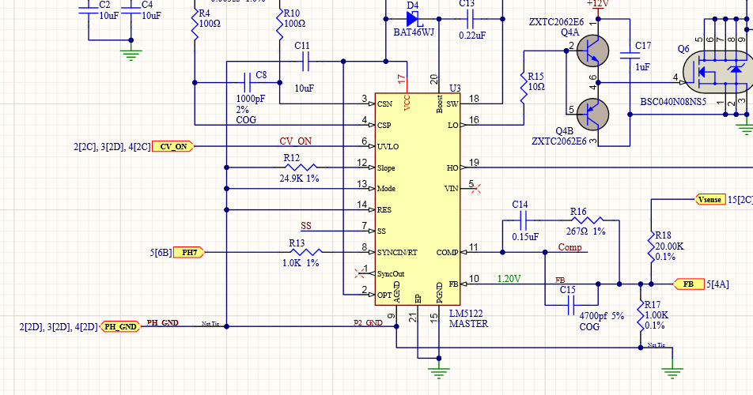Click cross-reference '2[2C], 3[2D], 4[2C]'

pos(112,147)
